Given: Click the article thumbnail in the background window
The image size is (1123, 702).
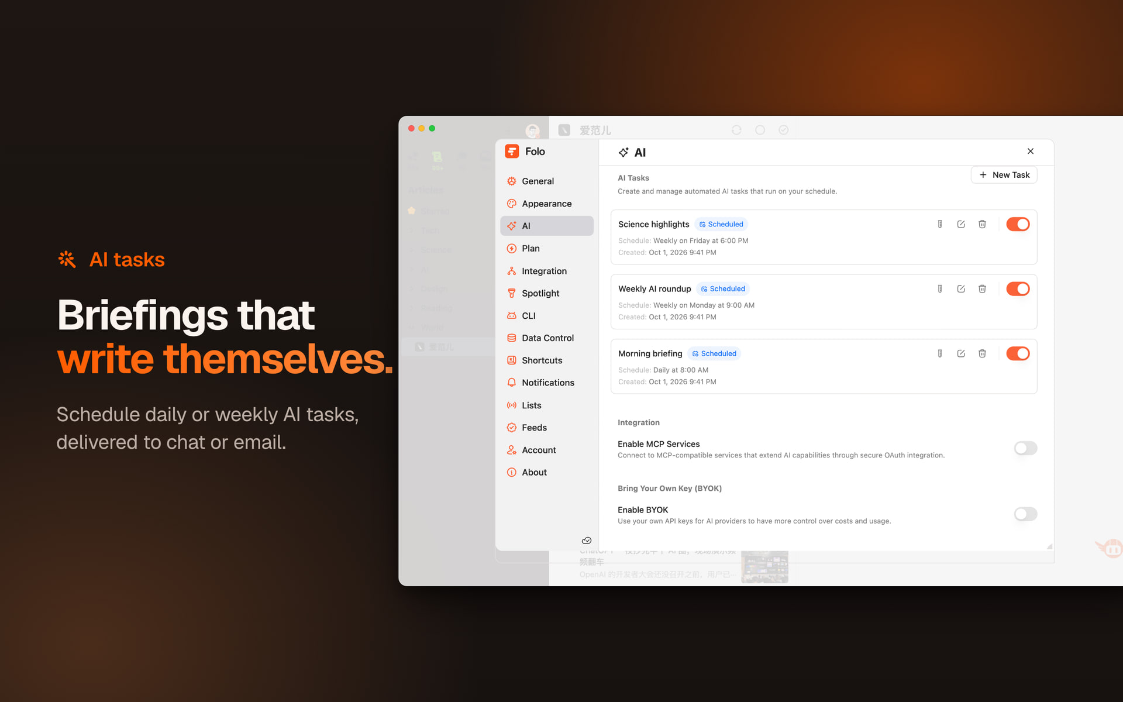Looking at the screenshot, I should [x=764, y=567].
